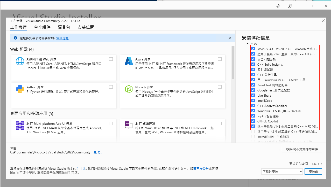
Task: Uncheck C++ ATL for v143 build tools
Action: (253, 54)
